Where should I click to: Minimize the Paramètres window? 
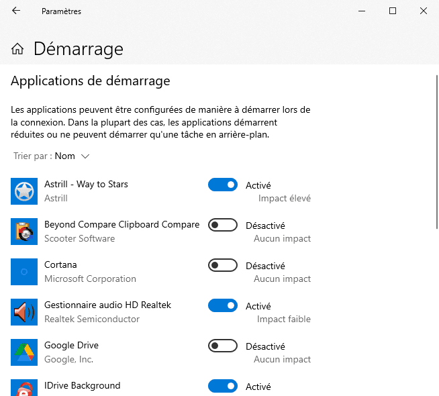(362, 11)
